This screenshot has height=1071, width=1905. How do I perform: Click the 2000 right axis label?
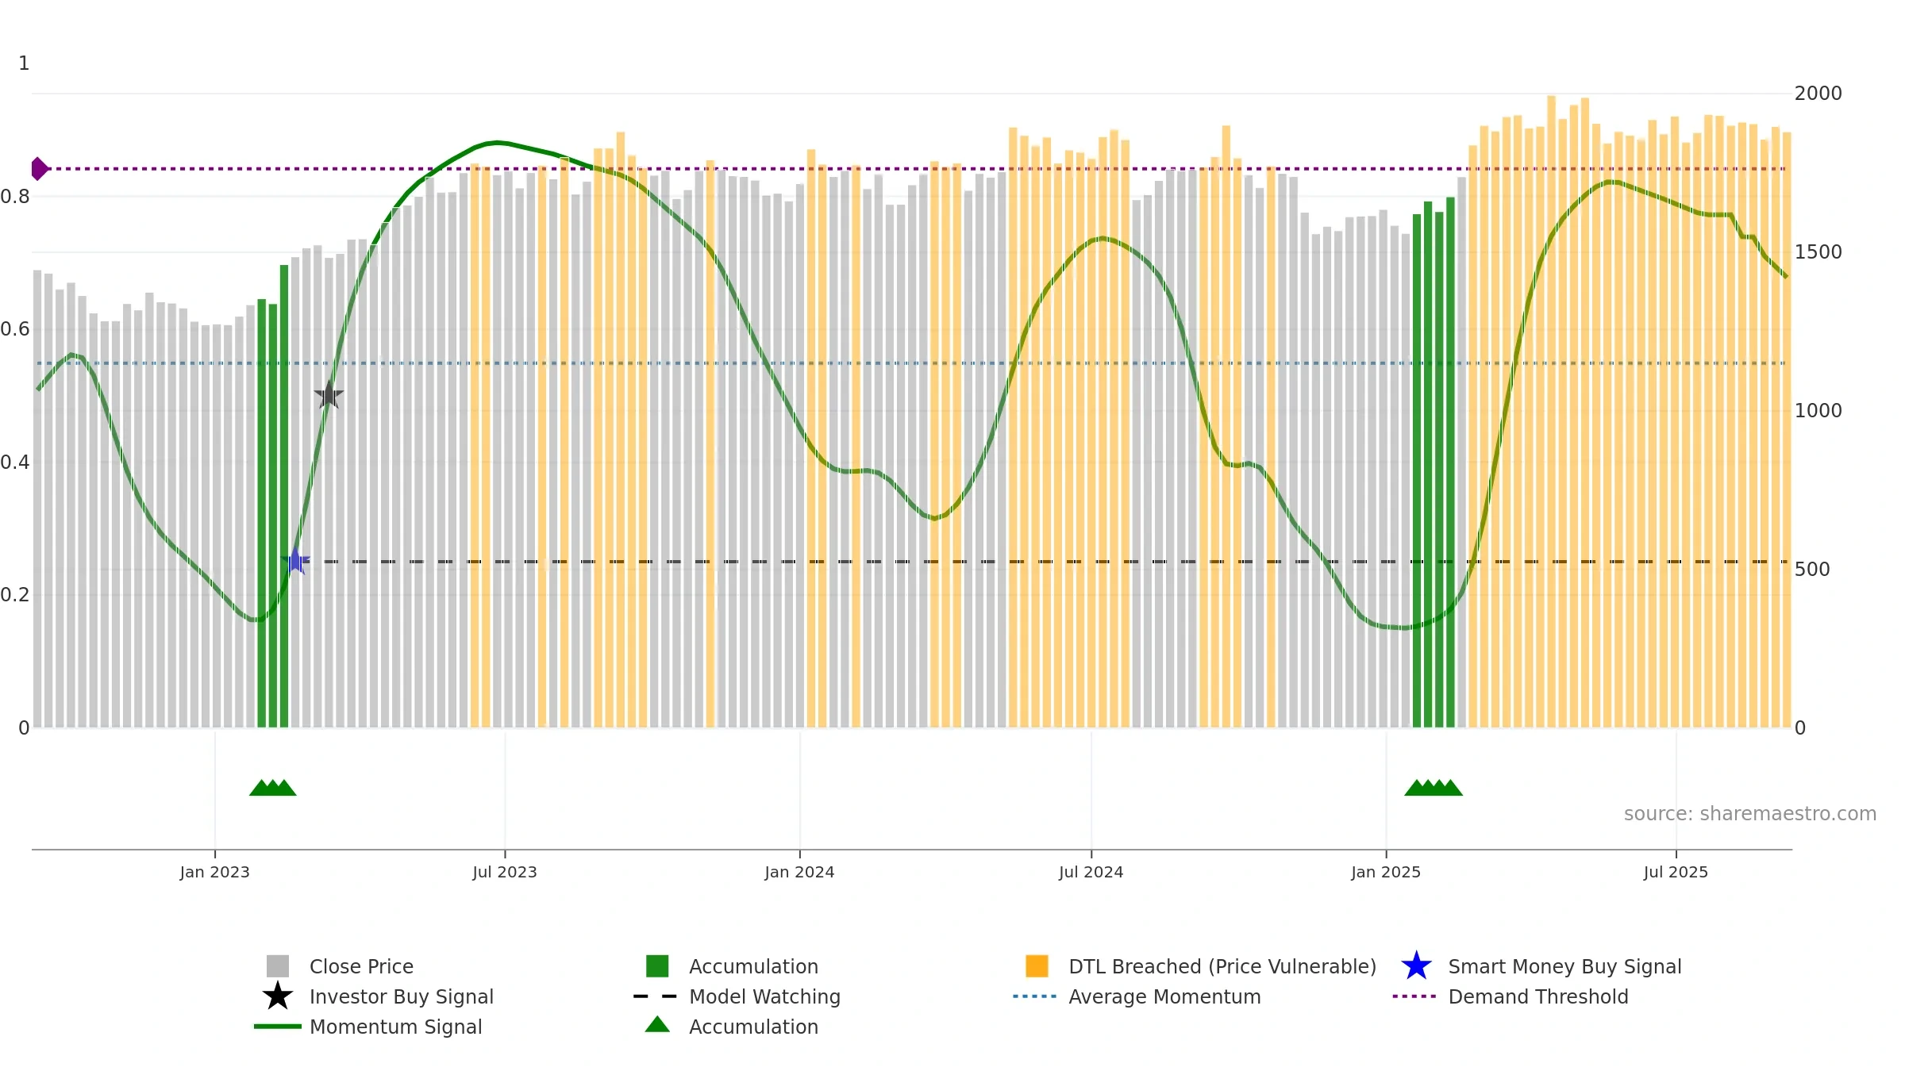click(x=1818, y=94)
